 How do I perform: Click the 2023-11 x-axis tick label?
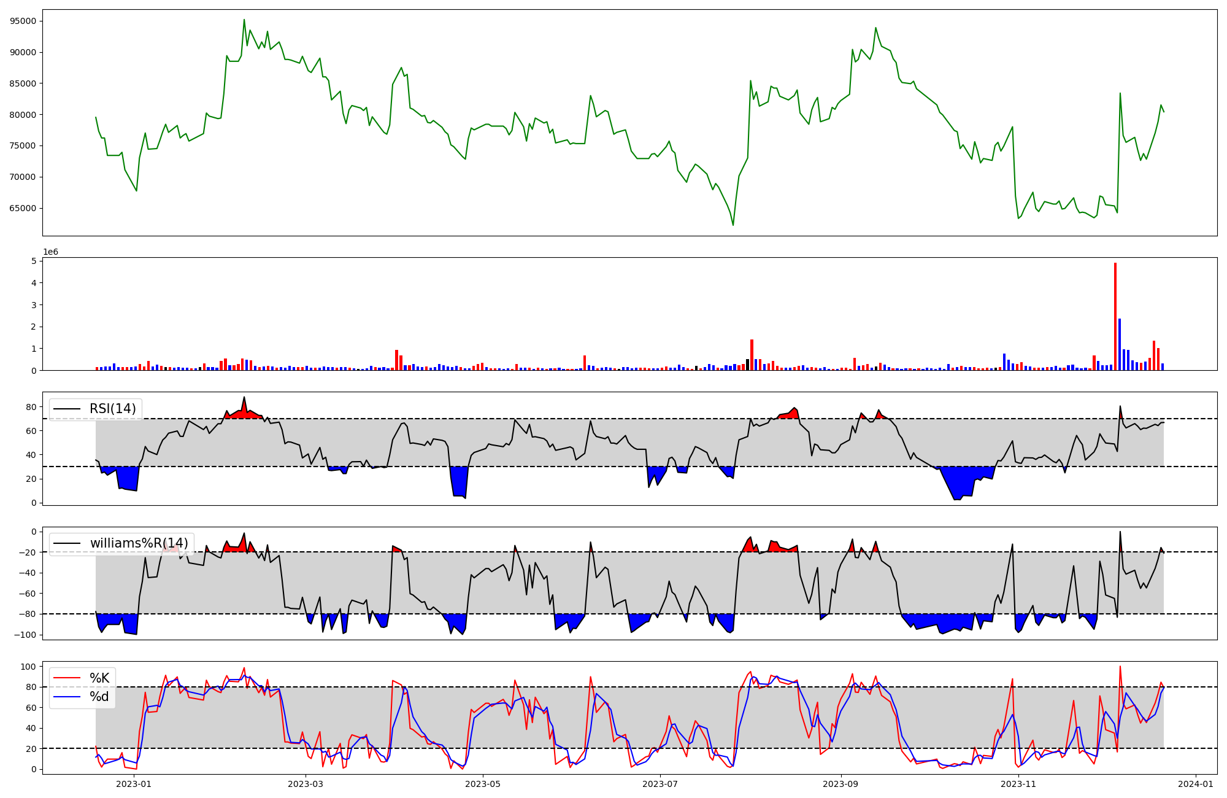click(1018, 784)
